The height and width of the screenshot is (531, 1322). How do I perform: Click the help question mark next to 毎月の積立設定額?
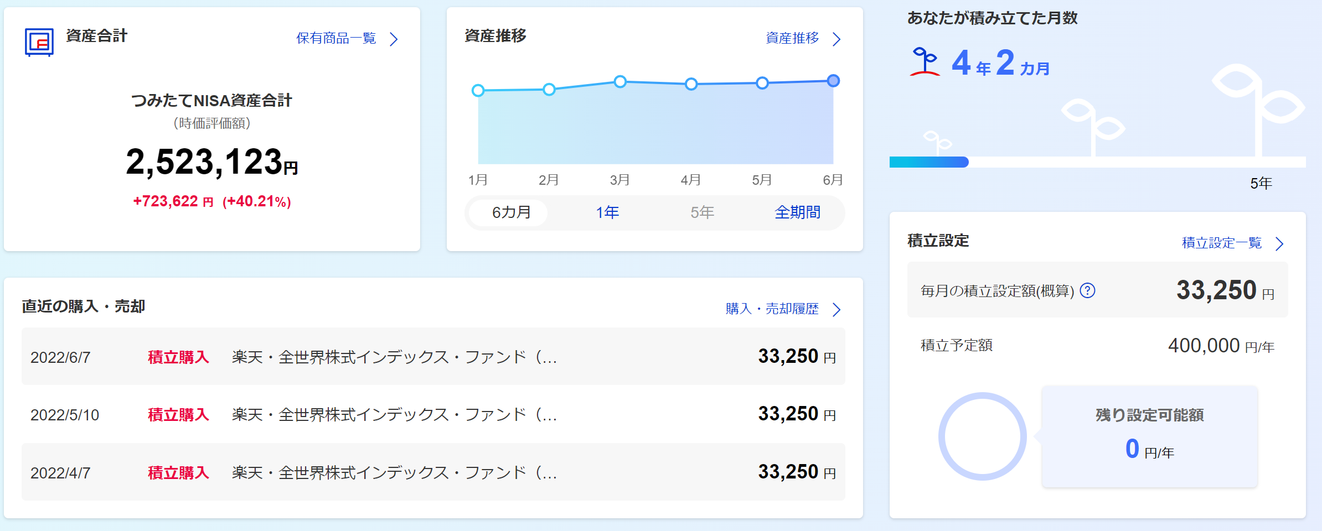point(1087,290)
